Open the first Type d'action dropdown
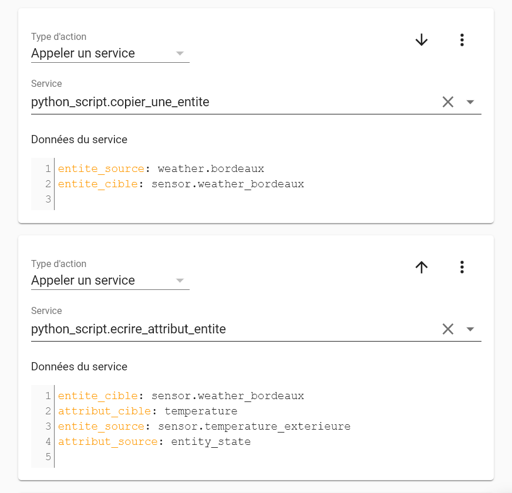This screenshot has height=493, width=512. point(110,53)
